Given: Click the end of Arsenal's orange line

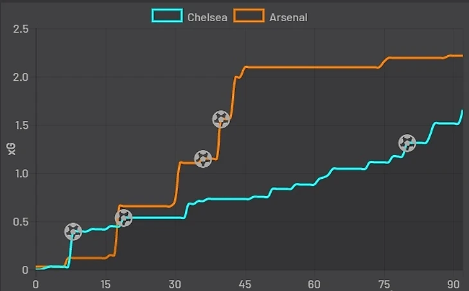Looking at the screenshot, I should point(461,56).
